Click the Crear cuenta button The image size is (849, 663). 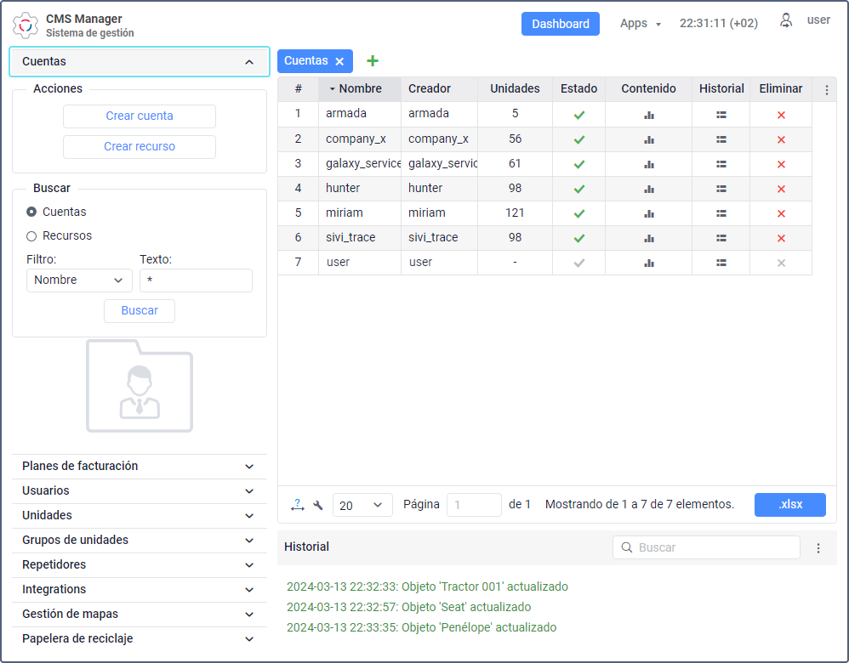(140, 116)
